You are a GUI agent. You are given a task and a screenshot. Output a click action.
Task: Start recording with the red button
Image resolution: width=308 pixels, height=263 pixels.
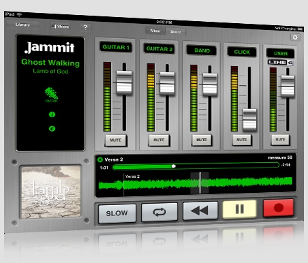pos(279,208)
